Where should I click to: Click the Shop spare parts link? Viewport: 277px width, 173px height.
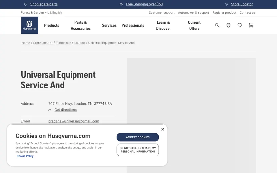coord(44,4)
